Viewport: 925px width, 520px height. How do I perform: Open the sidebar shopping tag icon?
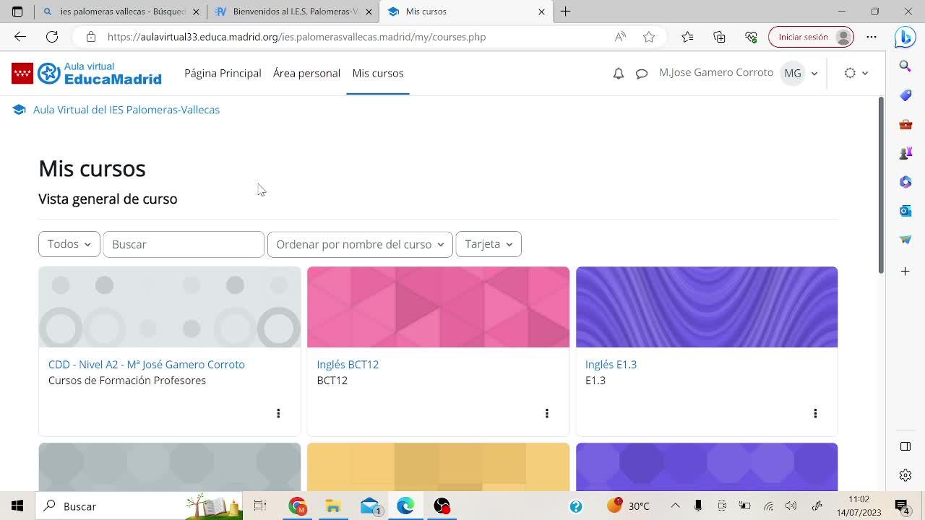(905, 95)
